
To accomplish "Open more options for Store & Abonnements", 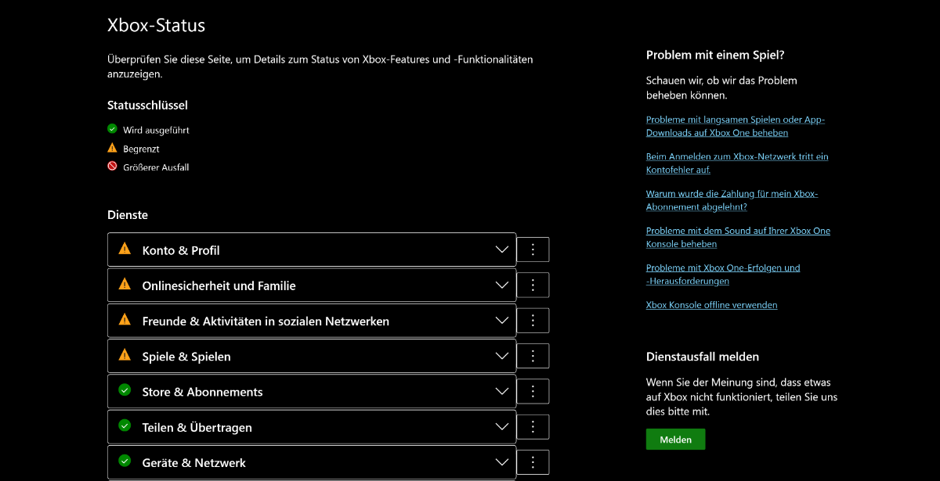I will tap(533, 391).
